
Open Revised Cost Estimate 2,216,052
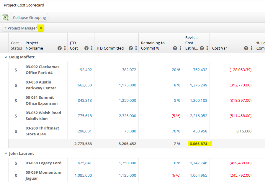[x=199, y=116]
